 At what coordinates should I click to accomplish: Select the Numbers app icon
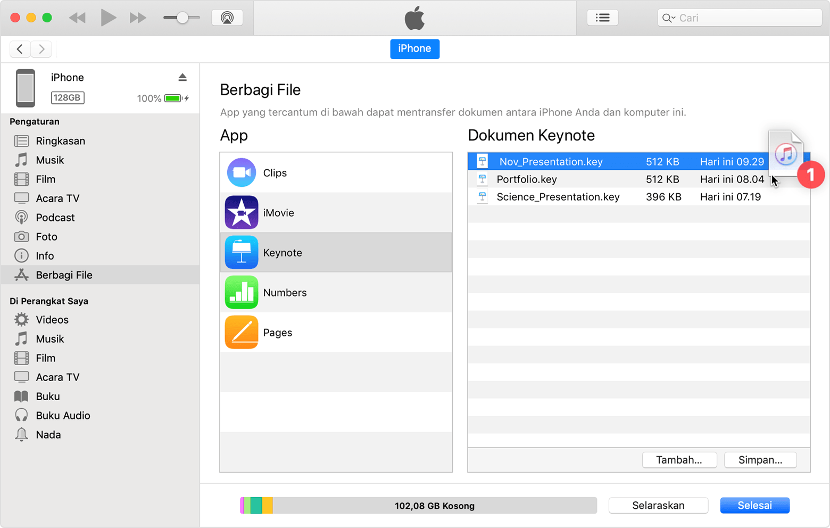point(242,292)
